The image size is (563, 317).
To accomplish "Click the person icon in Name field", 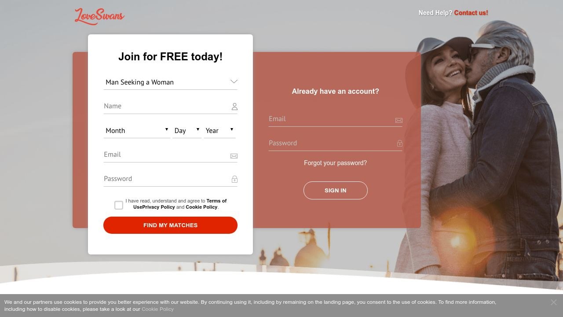I will click(x=234, y=107).
